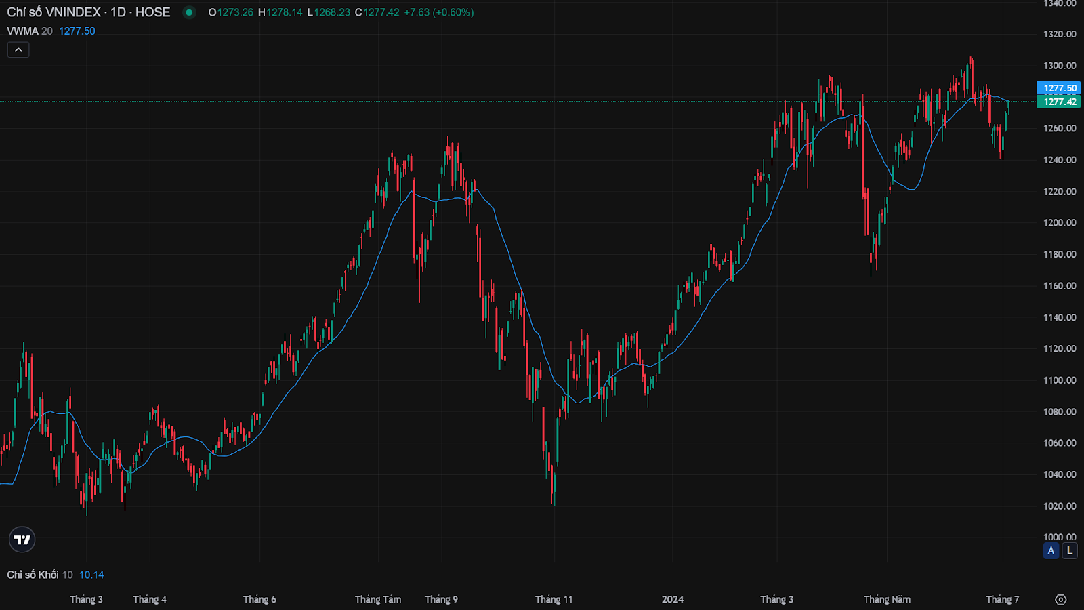Viewport: 1084px width, 610px height.
Task: Click the Khối value 10.14 in legend
Action: [91, 575]
